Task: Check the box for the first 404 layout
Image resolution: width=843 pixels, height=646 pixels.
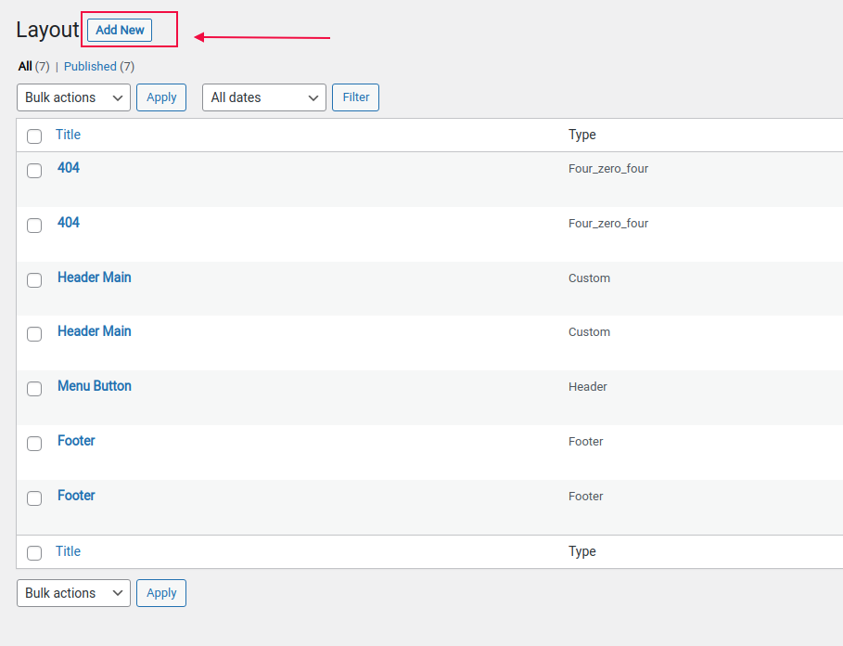Action: pyautogui.click(x=34, y=171)
